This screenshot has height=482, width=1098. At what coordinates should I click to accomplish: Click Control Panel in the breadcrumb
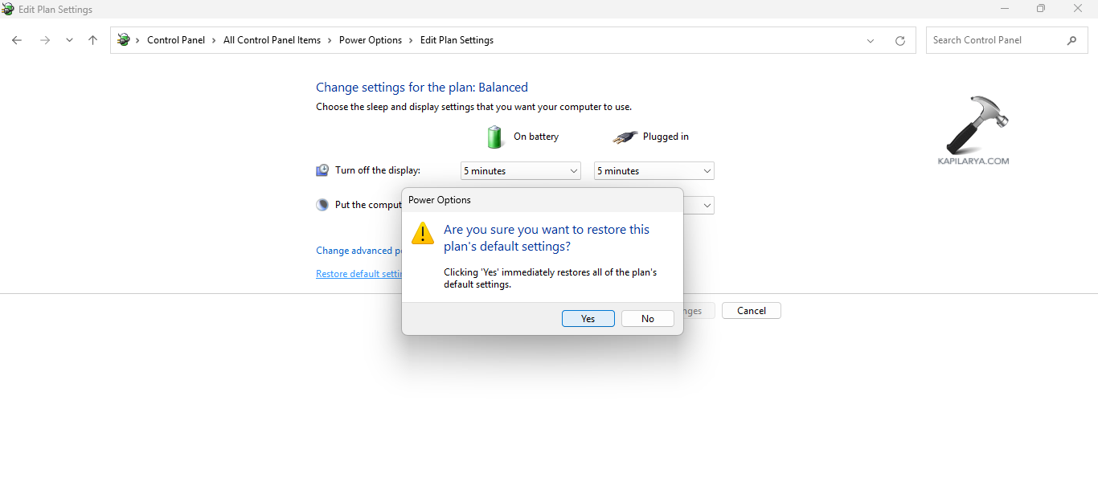click(x=175, y=40)
